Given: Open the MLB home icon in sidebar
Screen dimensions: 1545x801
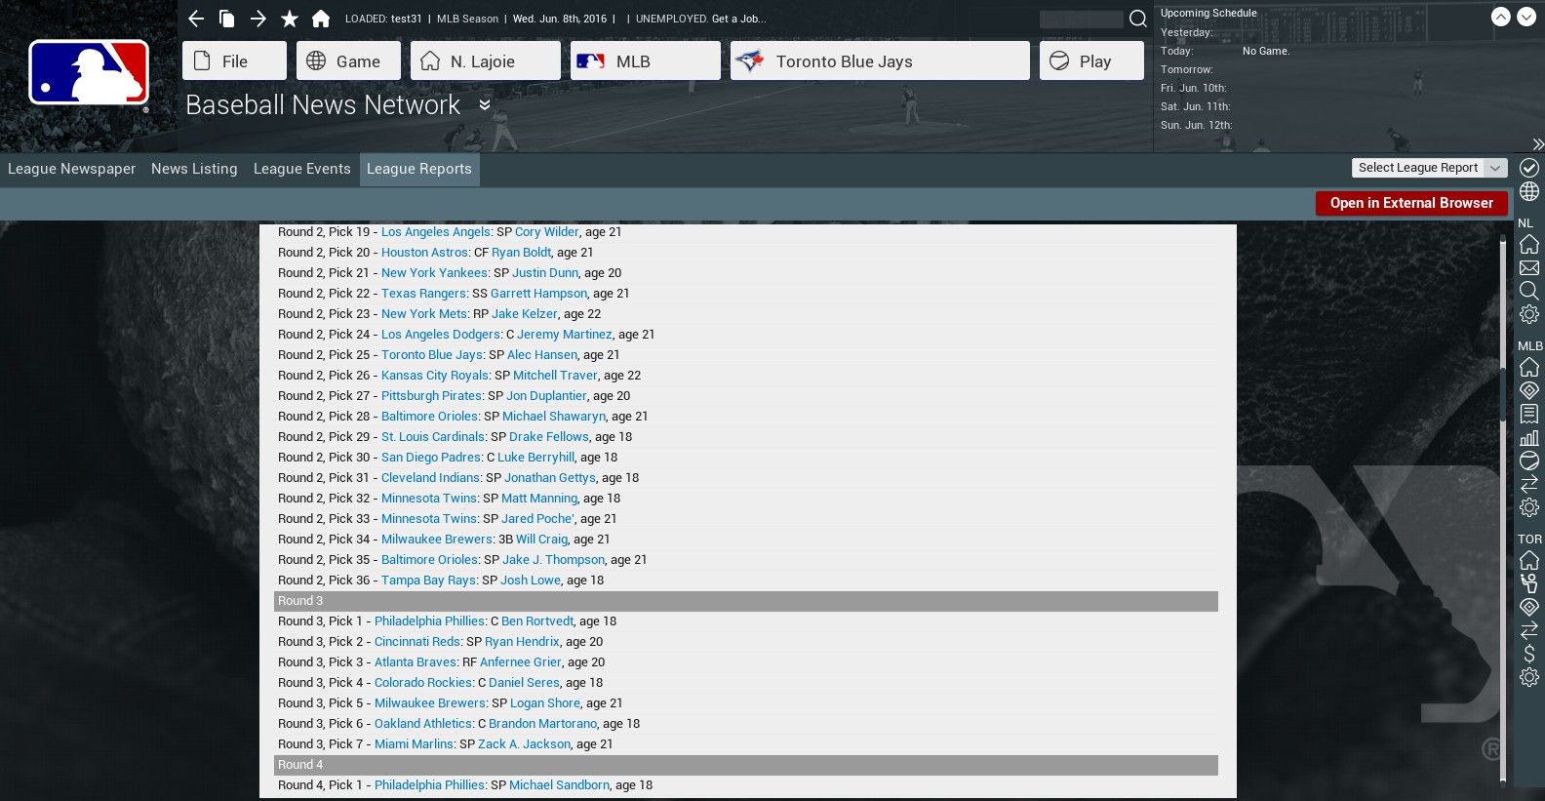Looking at the screenshot, I should [x=1529, y=367].
